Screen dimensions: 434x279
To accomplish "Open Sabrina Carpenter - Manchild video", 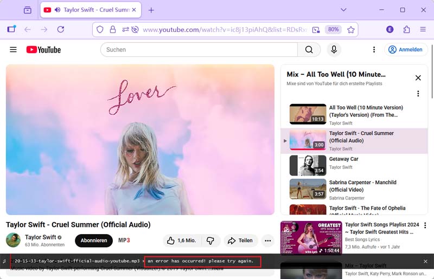I will point(354,190).
